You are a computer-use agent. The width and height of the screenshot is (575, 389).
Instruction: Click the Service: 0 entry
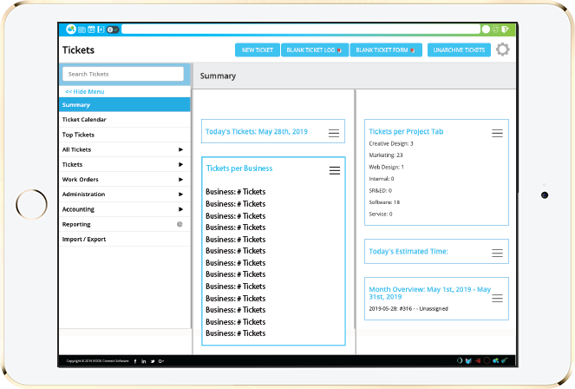click(x=381, y=214)
